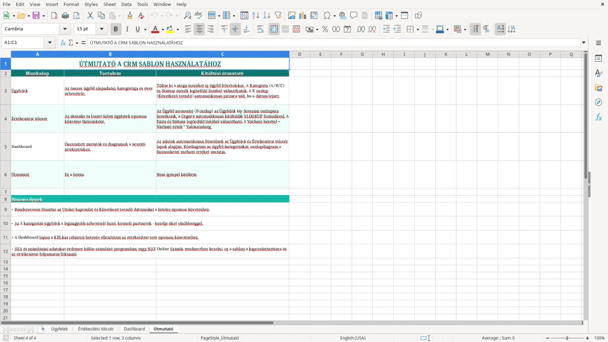Open the Paste options dropdown arrow
Viewport: 608px width, 342px height.
pos(119,16)
